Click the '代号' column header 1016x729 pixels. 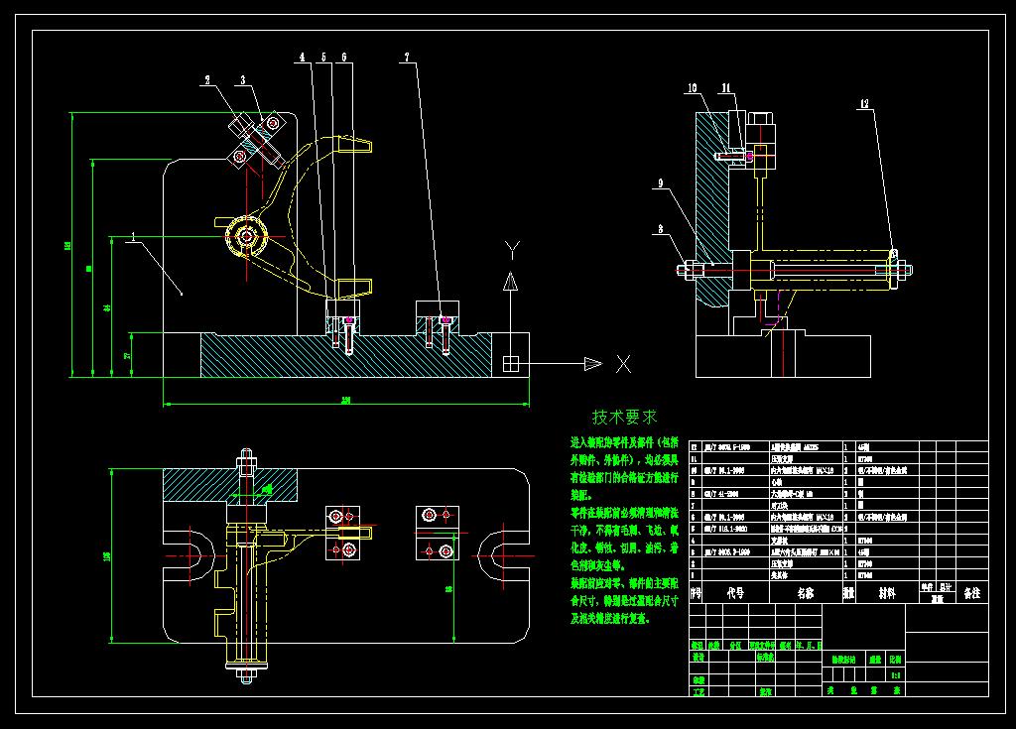click(x=735, y=592)
